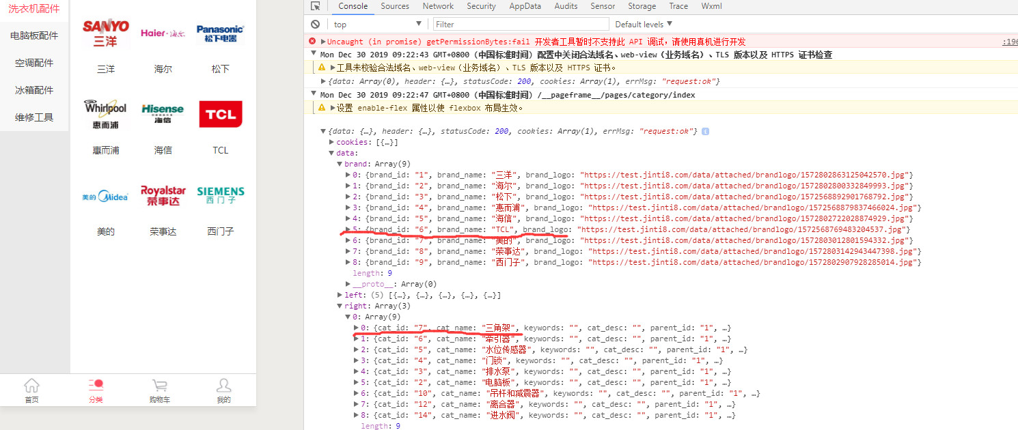Image resolution: width=1018 pixels, height=430 pixels.
Task: Open the 购物车 shopping cart icon
Action: point(160,386)
